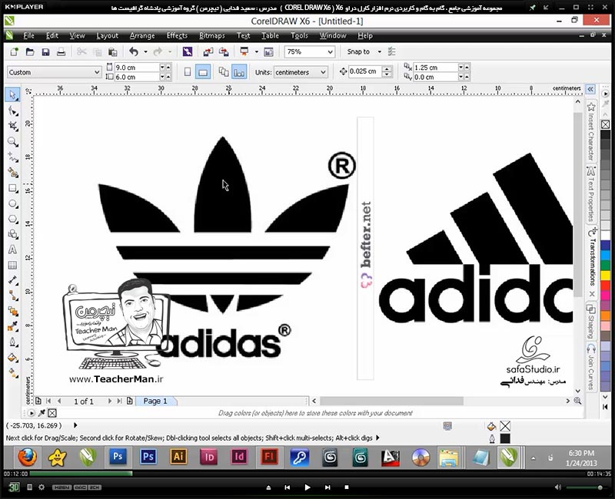Image resolution: width=615 pixels, height=499 pixels.
Task: Collapse the docker with double chevron
Action: click(590, 89)
